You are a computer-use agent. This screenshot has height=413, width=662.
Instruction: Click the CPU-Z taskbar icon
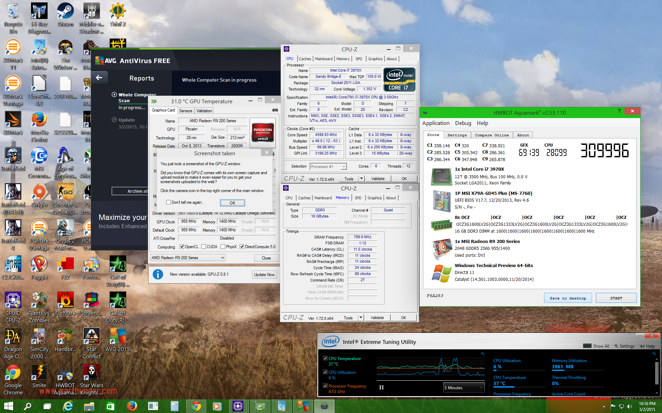click(238, 406)
